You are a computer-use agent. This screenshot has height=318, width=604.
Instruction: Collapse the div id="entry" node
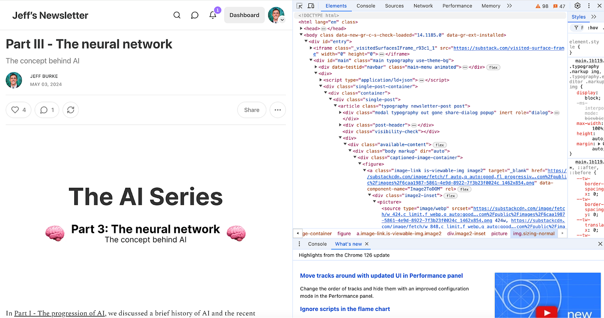307,41
